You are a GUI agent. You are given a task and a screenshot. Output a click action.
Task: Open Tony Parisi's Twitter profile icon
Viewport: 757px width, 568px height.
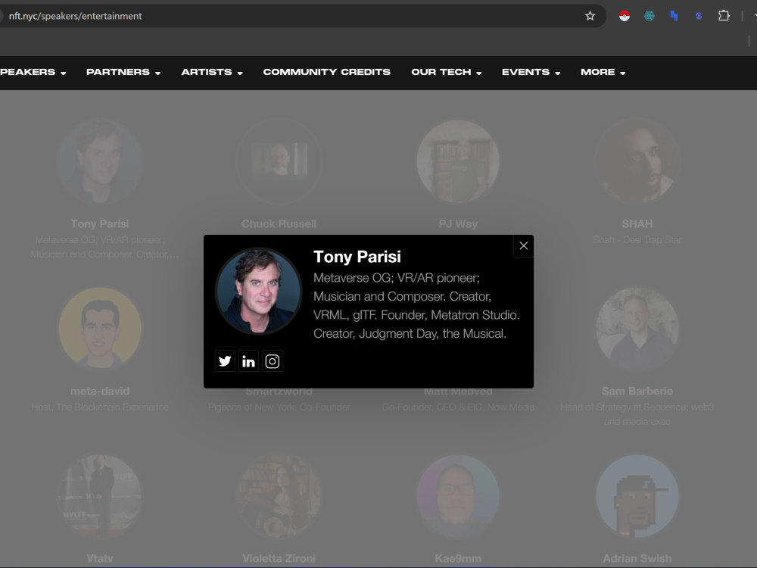coord(225,360)
